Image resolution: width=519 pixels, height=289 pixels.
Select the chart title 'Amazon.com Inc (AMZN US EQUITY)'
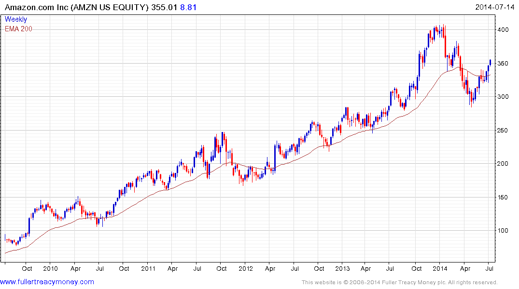[77, 7]
